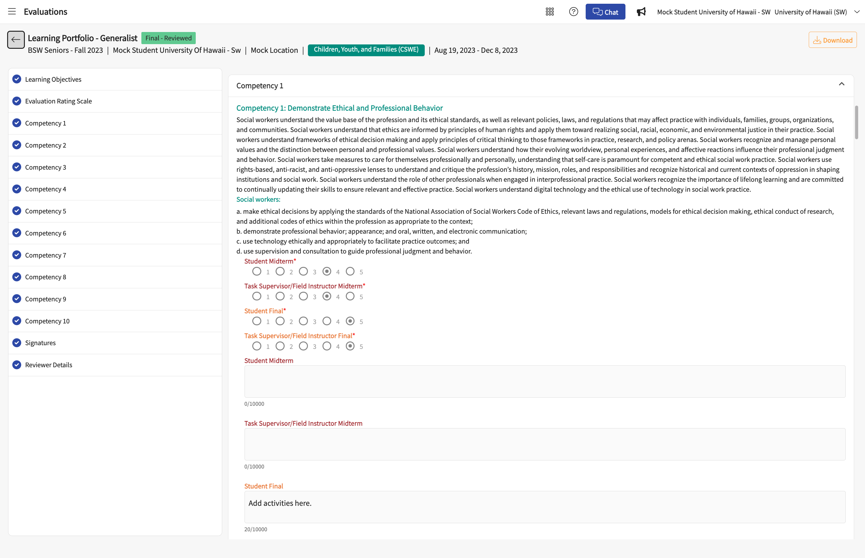
Task: Click the checkmark icon beside Learning Objectives
Action: (x=17, y=79)
